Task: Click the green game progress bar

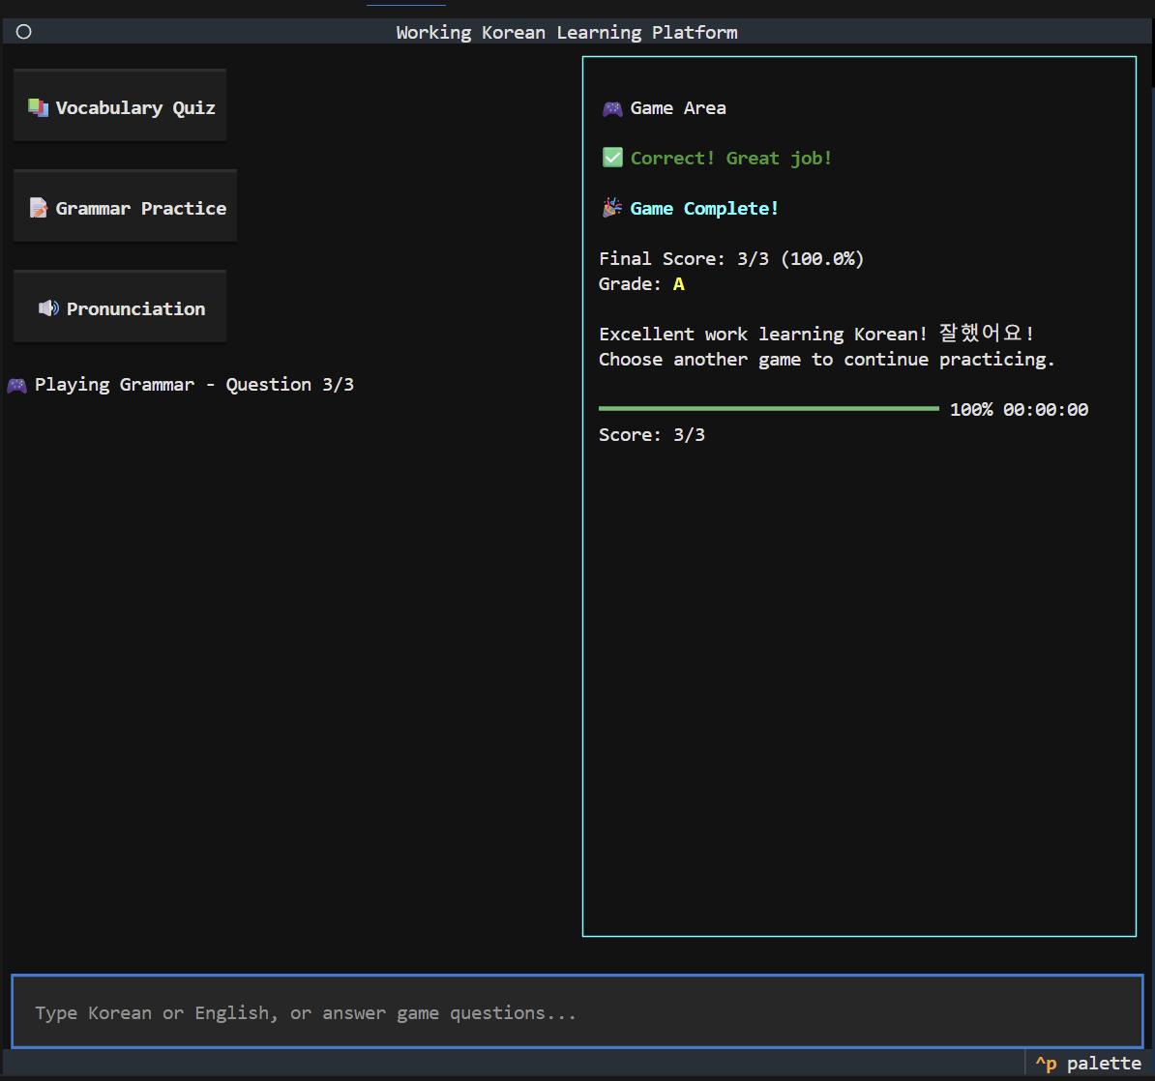Action: click(x=768, y=409)
